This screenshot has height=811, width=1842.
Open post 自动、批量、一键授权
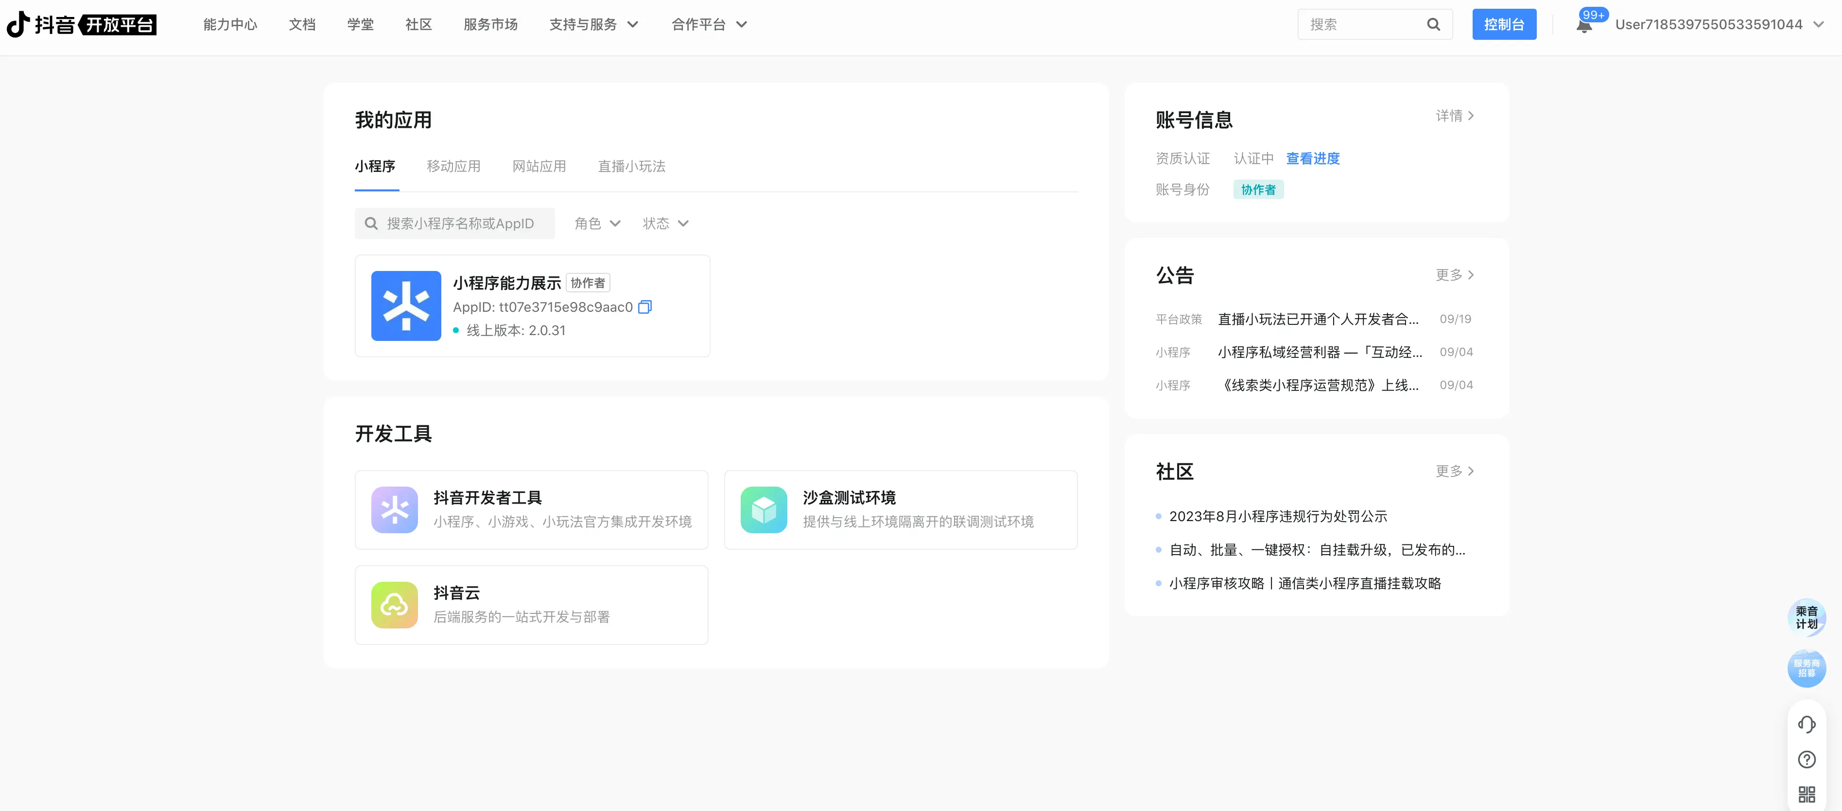click(x=1317, y=549)
